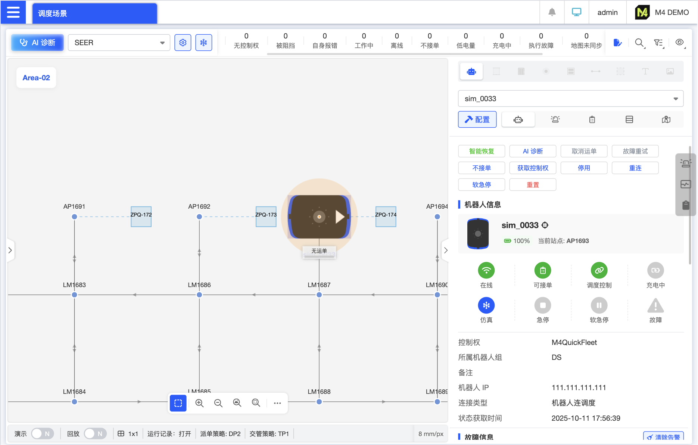The width and height of the screenshot is (698, 445).
Task: Expand the left side panel chevron
Action: coord(10,250)
